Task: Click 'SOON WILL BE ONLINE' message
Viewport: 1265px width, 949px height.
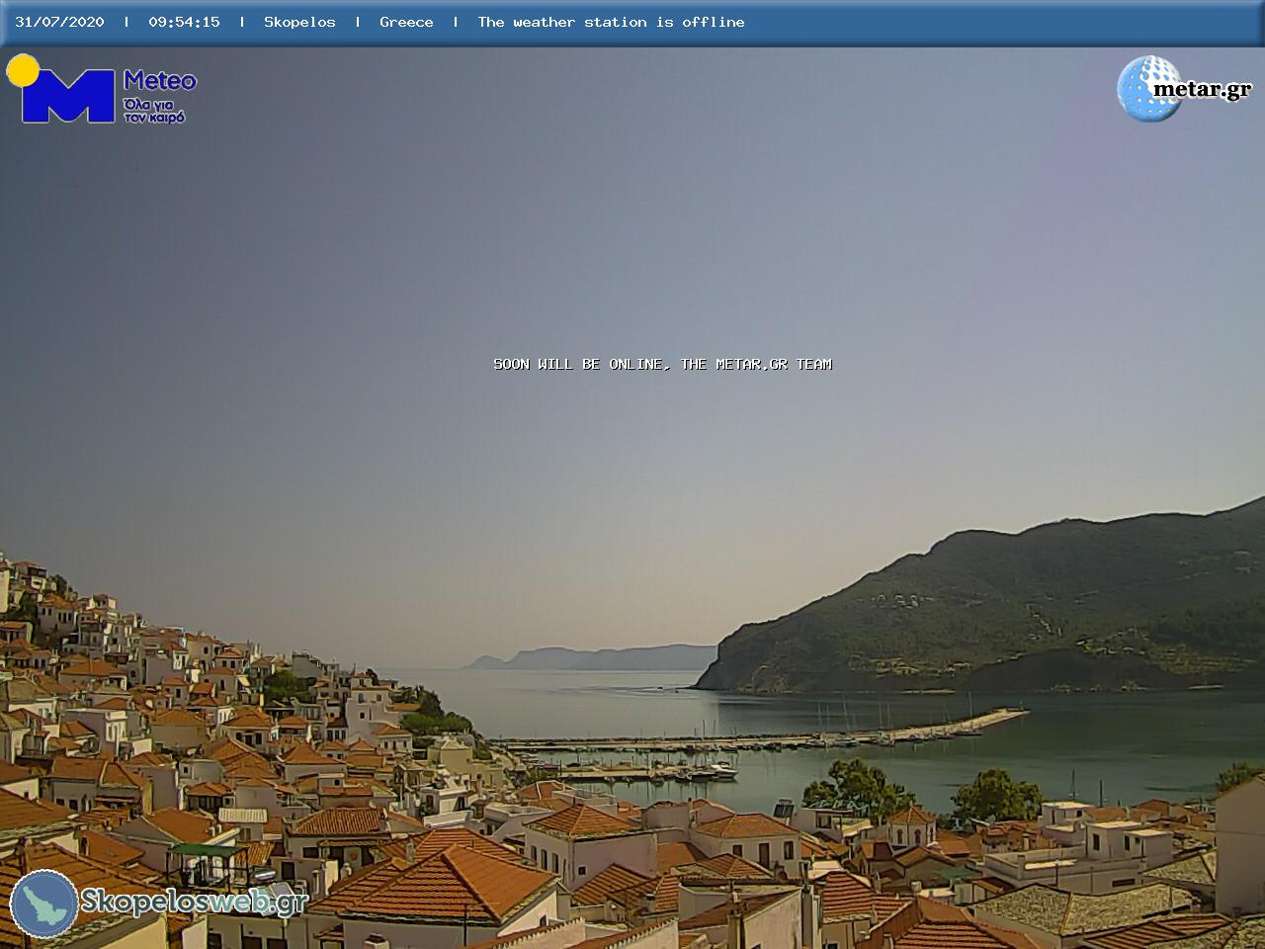Action: click(x=662, y=364)
